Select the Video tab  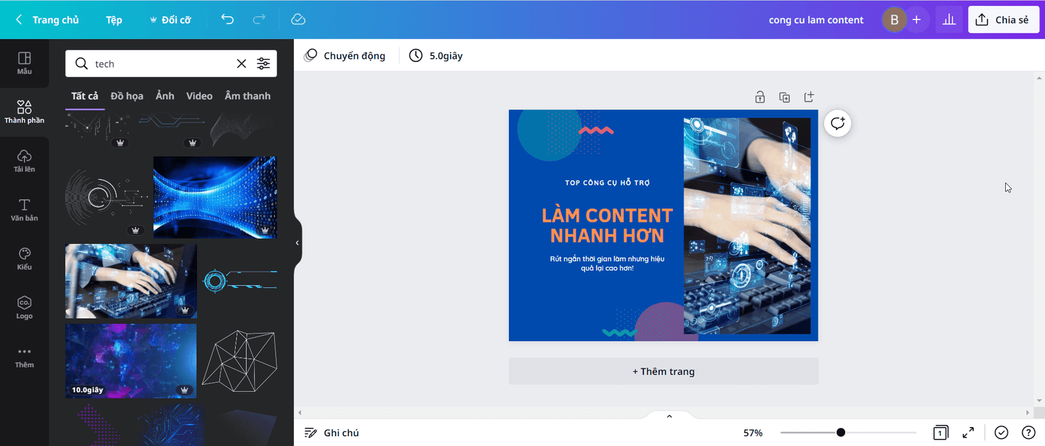coord(199,96)
